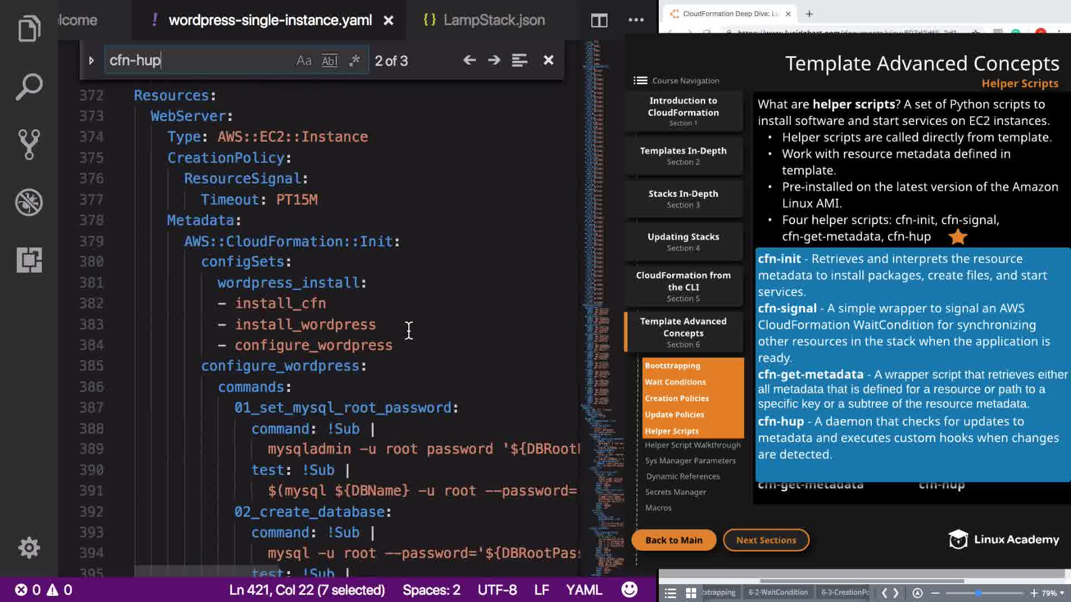Viewport: 1071px width, 602px height.
Task: Adjust the Lucidchart zoom slider
Action: tap(978, 593)
